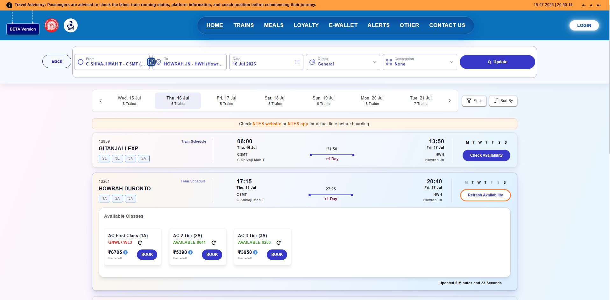
Task: Show previous dates with left arrow
Action: (x=101, y=101)
